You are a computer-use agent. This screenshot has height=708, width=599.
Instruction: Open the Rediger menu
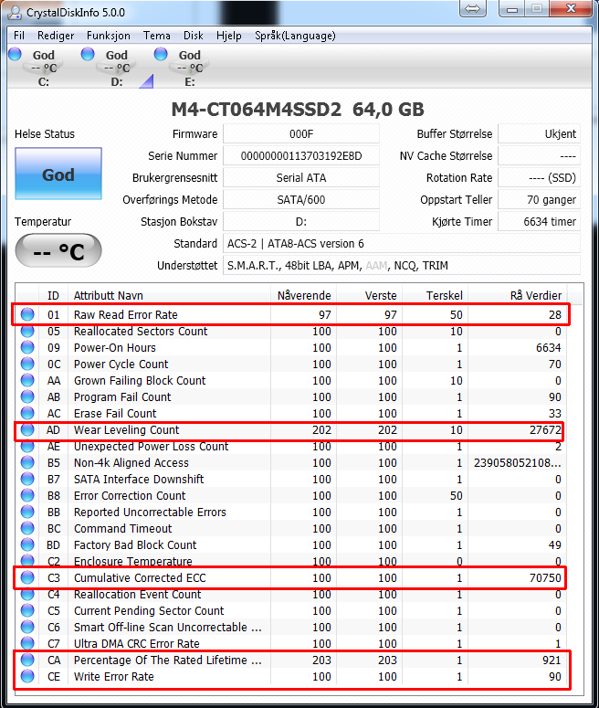tap(56, 36)
